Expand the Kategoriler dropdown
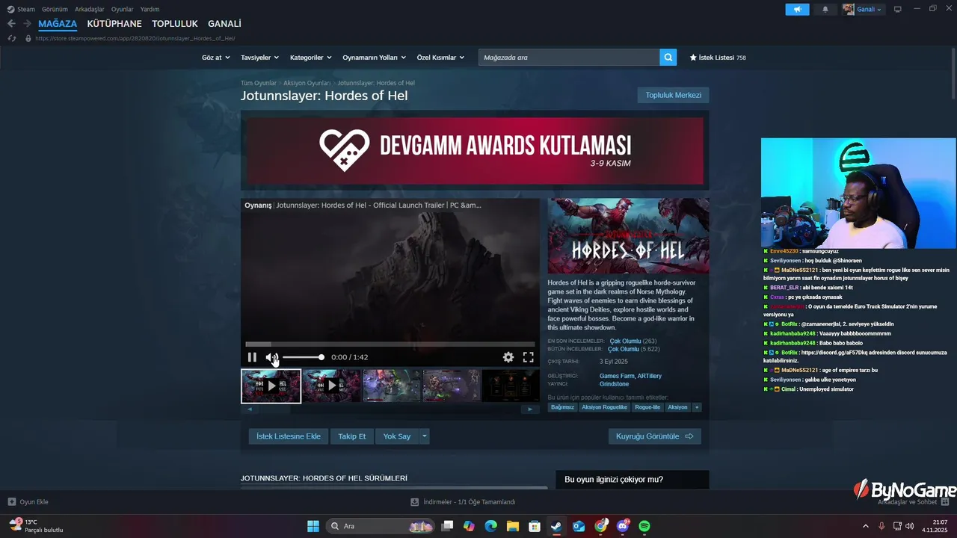957x538 pixels. (x=310, y=58)
